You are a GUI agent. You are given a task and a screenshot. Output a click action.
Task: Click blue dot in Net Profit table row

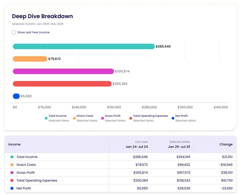click(x=12, y=188)
